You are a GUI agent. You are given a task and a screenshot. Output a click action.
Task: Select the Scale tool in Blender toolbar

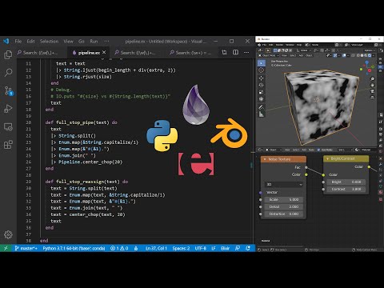click(x=262, y=92)
